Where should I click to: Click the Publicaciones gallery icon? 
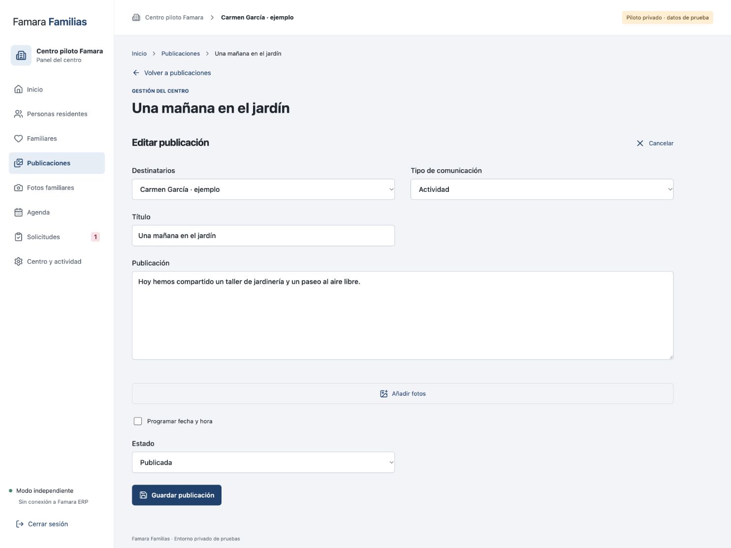[18, 163]
